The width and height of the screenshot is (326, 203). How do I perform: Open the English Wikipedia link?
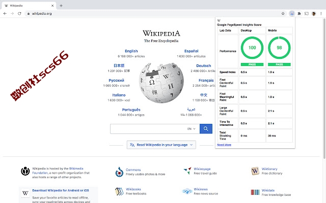coord(131,51)
